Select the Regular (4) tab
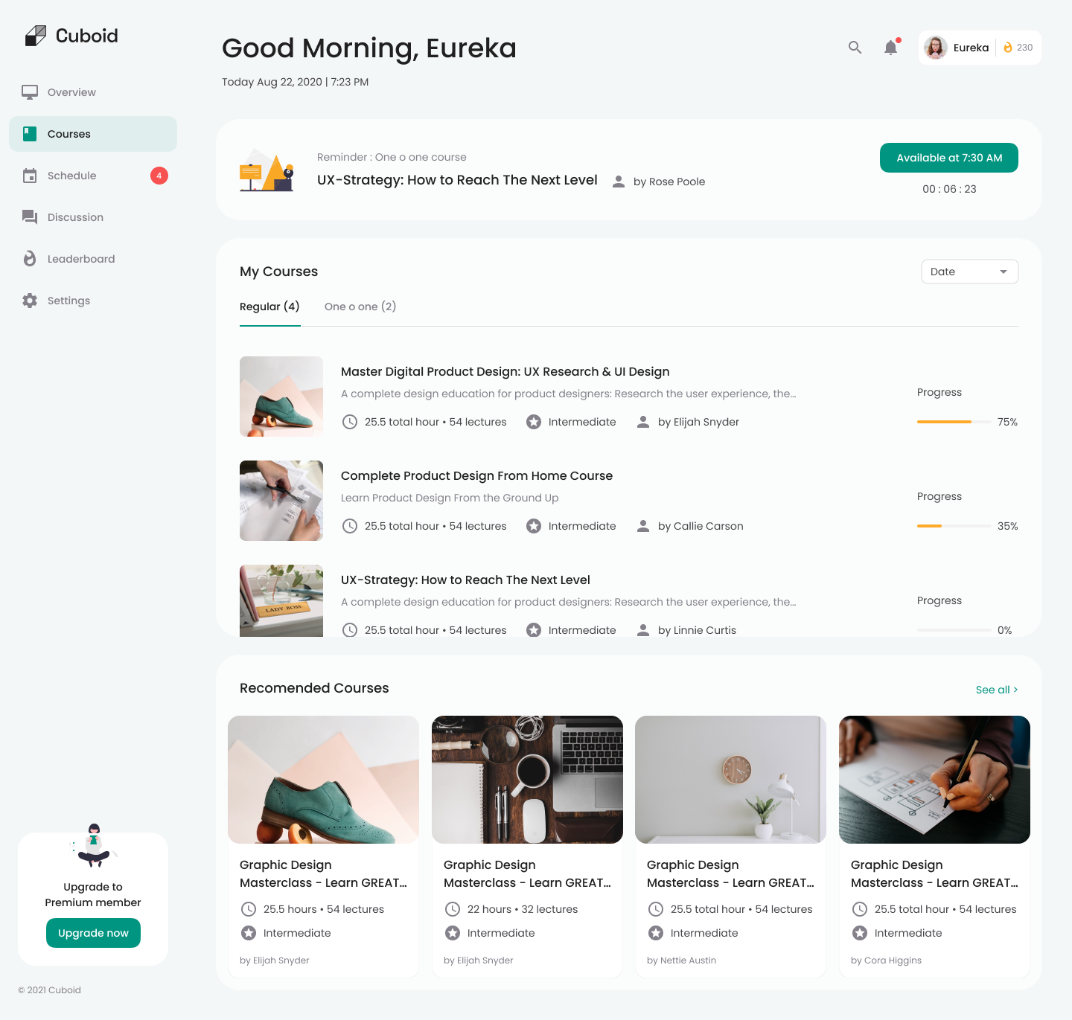This screenshot has width=1072, height=1020. coord(269,307)
